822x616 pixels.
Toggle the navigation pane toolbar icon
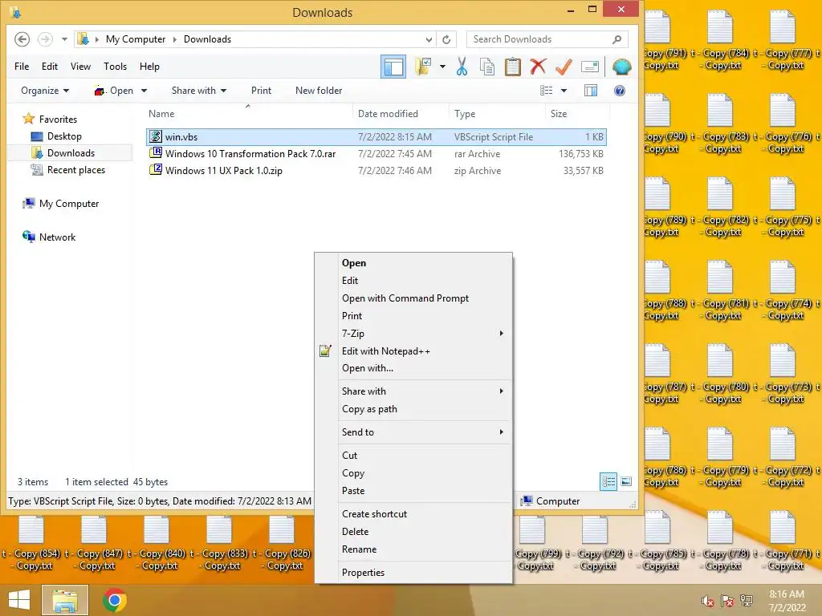(393, 67)
